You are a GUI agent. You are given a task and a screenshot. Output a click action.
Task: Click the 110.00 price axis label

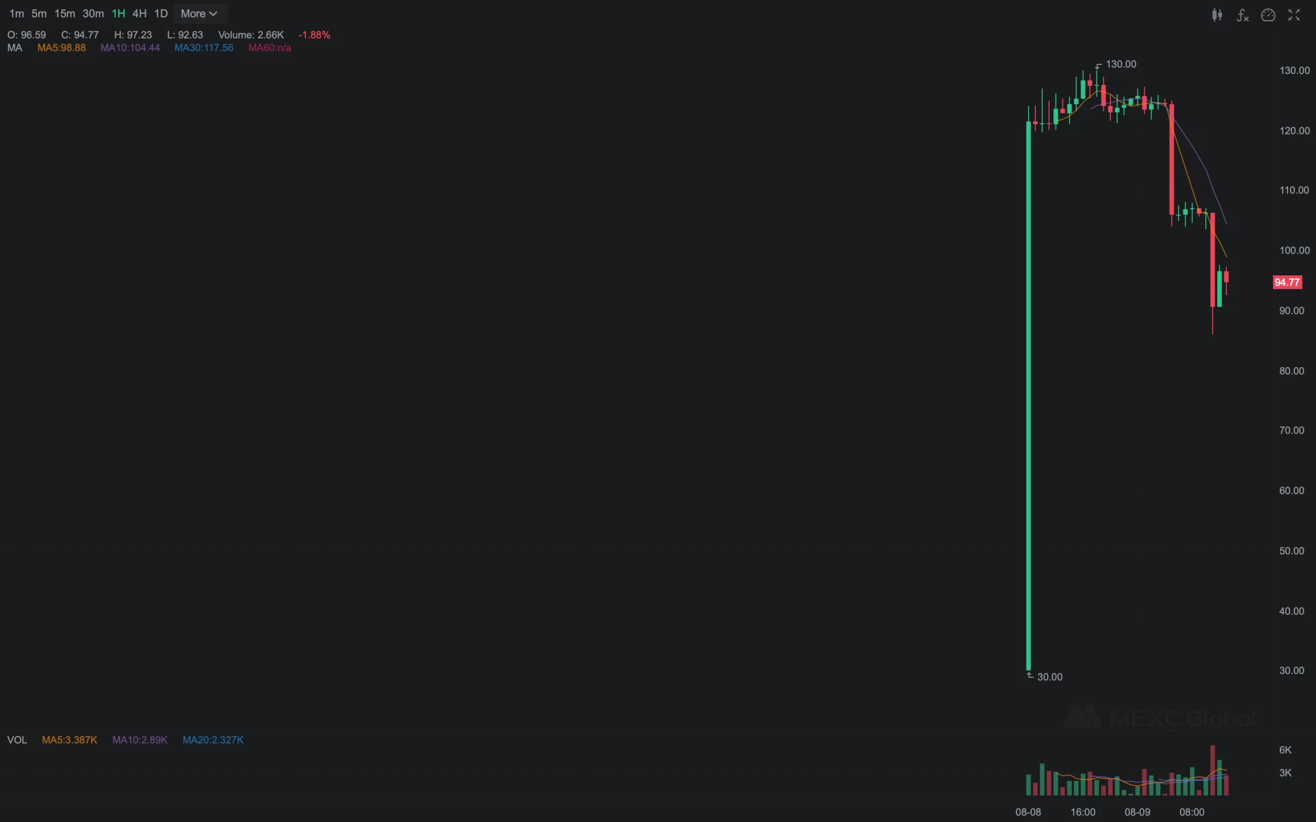1294,190
